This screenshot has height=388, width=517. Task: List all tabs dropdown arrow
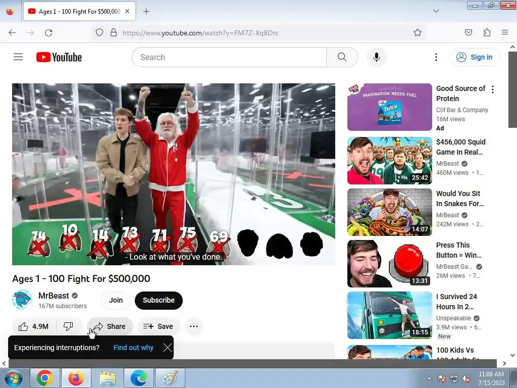coord(436,11)
